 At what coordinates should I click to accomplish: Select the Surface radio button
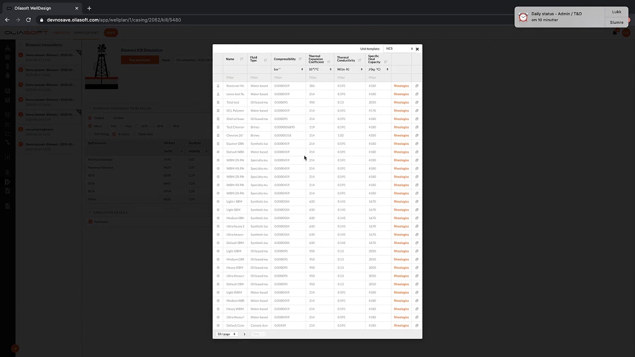click(109, 118)
